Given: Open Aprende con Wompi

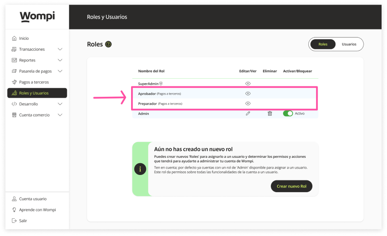Looking at the screenshot, I should coord(37,210).
